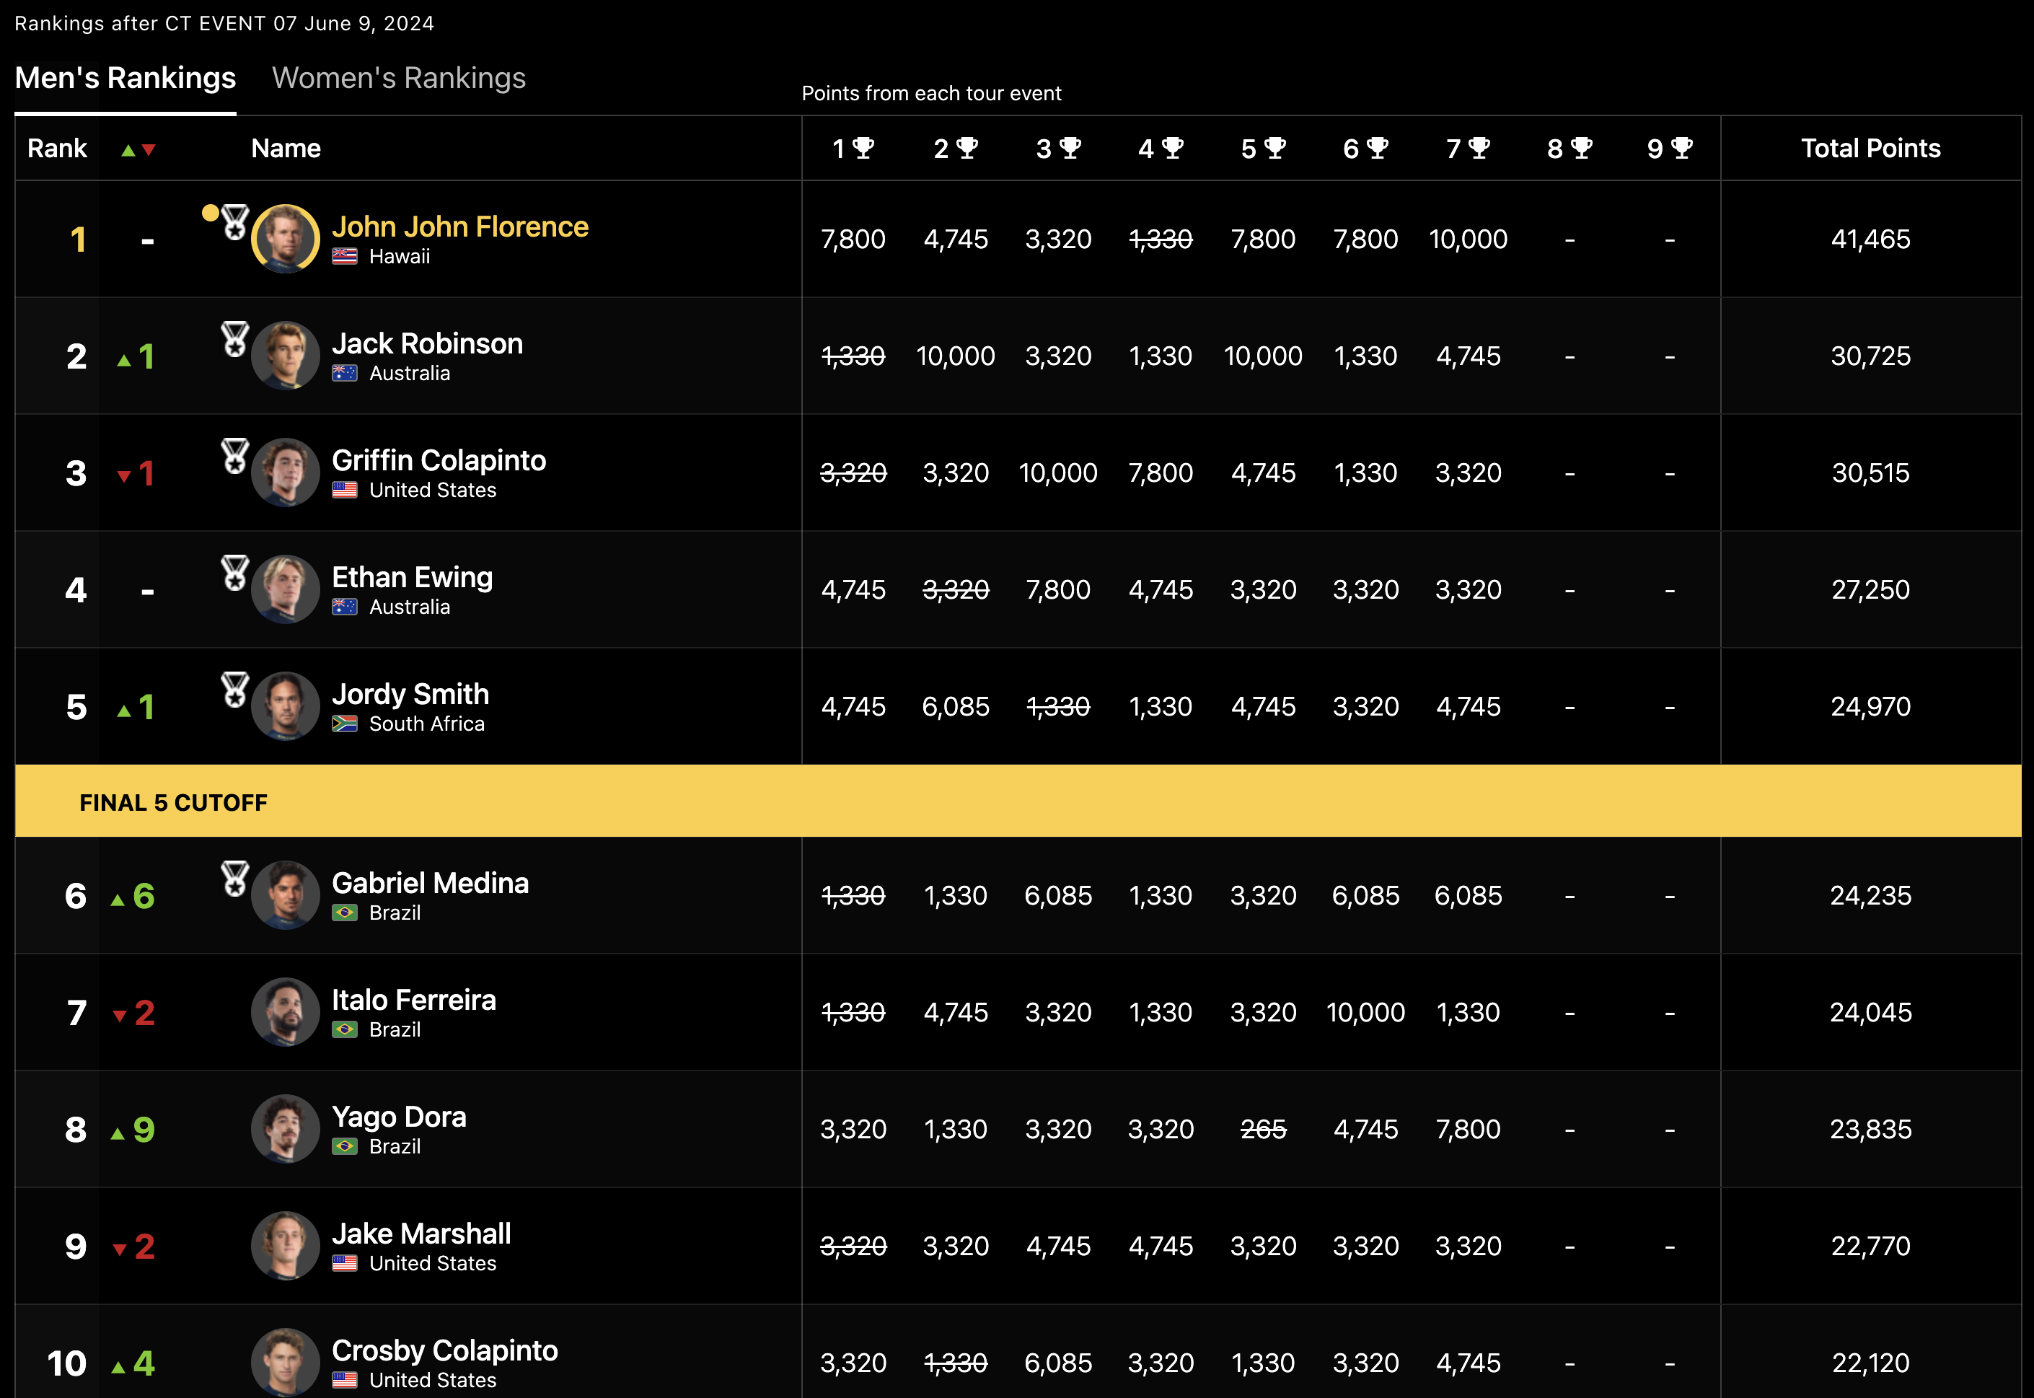Click John John Florence's medal icon
The height and width of the screenshot is (1398, 2034).
pyautogui.click(x=234, y=222)
